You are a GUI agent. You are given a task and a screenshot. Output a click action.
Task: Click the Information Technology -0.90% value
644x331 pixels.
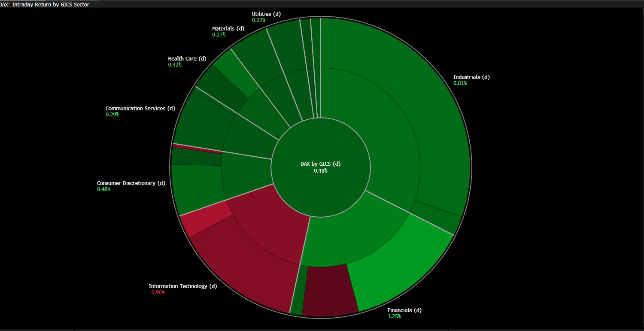coord(157,292)
